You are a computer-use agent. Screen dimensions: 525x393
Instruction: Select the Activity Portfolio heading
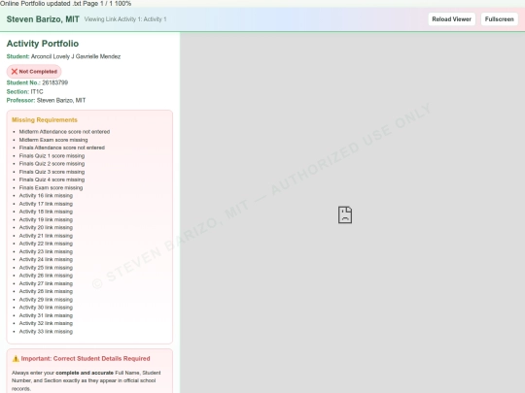43,44
